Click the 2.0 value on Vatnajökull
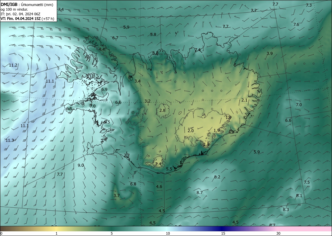This screenshot has height=236, width=332. 191,131
